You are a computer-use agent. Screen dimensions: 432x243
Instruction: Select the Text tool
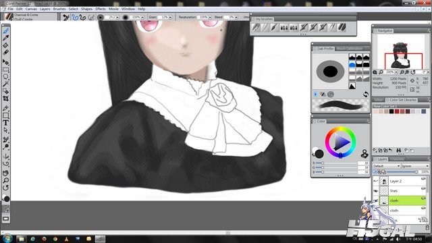click(x=5, y=123)
